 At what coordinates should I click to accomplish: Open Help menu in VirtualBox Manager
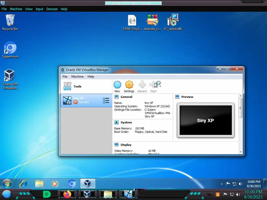[91, 77]
